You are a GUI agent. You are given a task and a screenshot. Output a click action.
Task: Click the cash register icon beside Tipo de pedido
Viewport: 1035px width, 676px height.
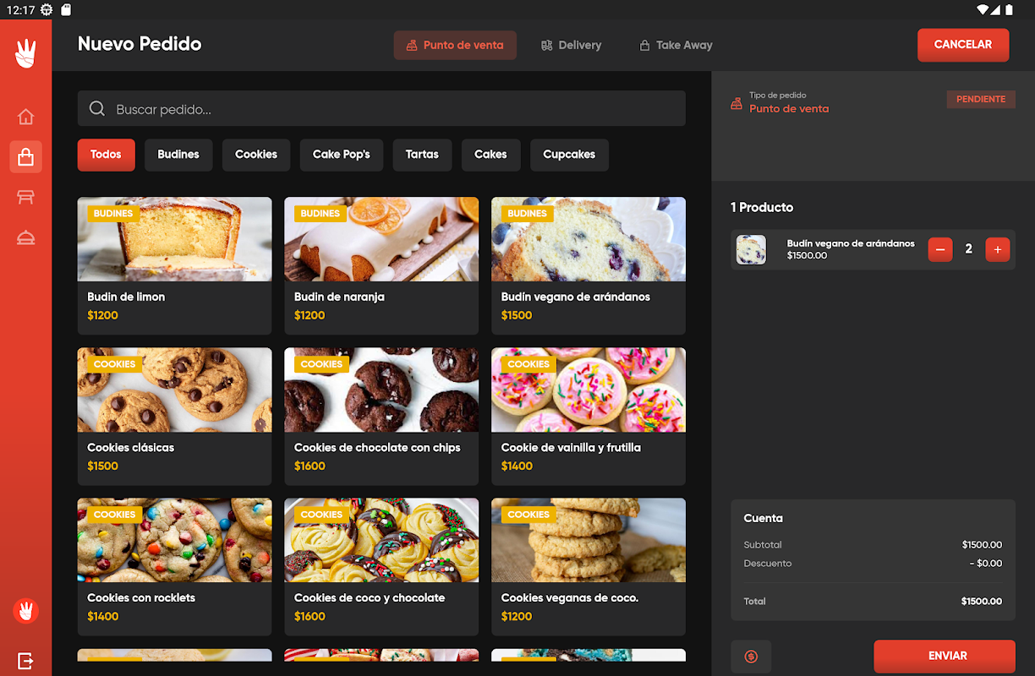point(737,103)
